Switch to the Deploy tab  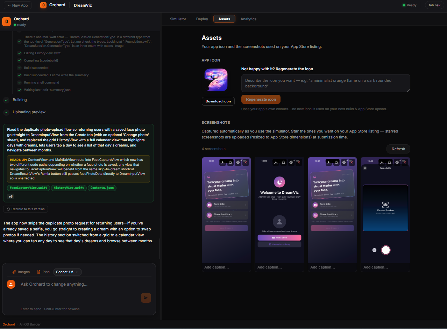point(202,19)
